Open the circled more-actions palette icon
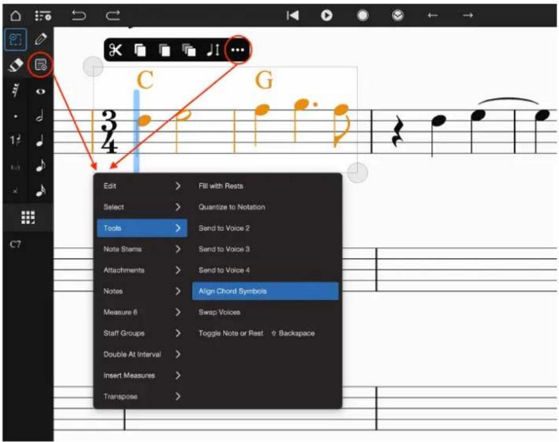 41,65
